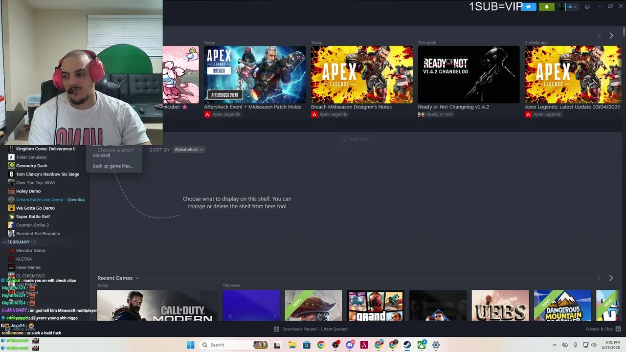Open the Alphabetical sort dropdown

coord(189,150)
